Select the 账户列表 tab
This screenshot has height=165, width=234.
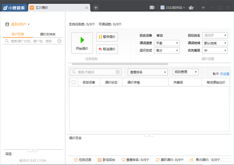(18, 34)
